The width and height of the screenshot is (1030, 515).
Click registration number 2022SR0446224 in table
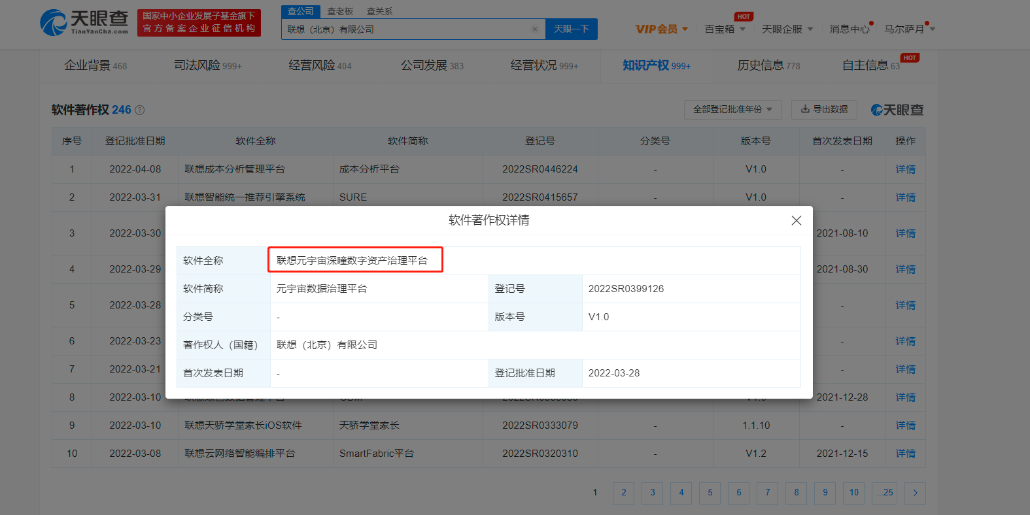pos(540,169)
